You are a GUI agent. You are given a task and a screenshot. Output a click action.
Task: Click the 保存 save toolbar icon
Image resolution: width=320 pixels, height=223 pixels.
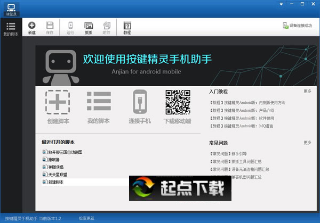[x=50, y=28]
